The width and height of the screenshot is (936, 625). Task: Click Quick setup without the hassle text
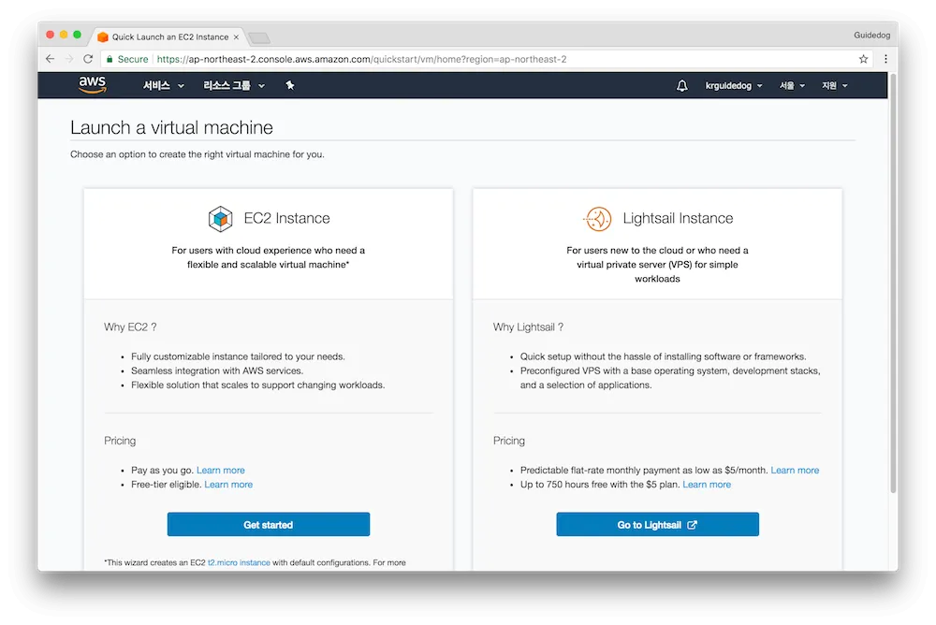click(664, 356)
